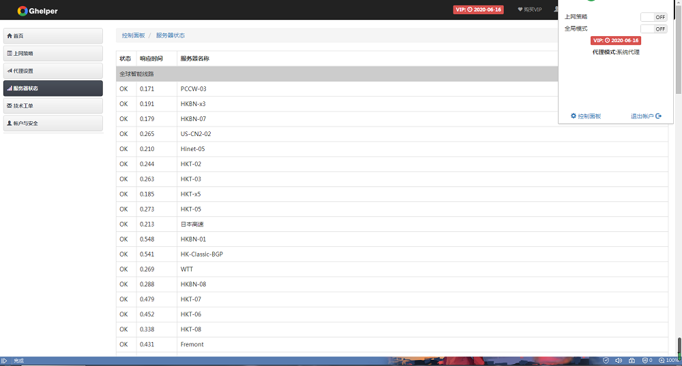Viewport: 682px width, 366px height.
Task: Click the OK status of WTT row
Action: pyautogui.click(x=123, y=269)
